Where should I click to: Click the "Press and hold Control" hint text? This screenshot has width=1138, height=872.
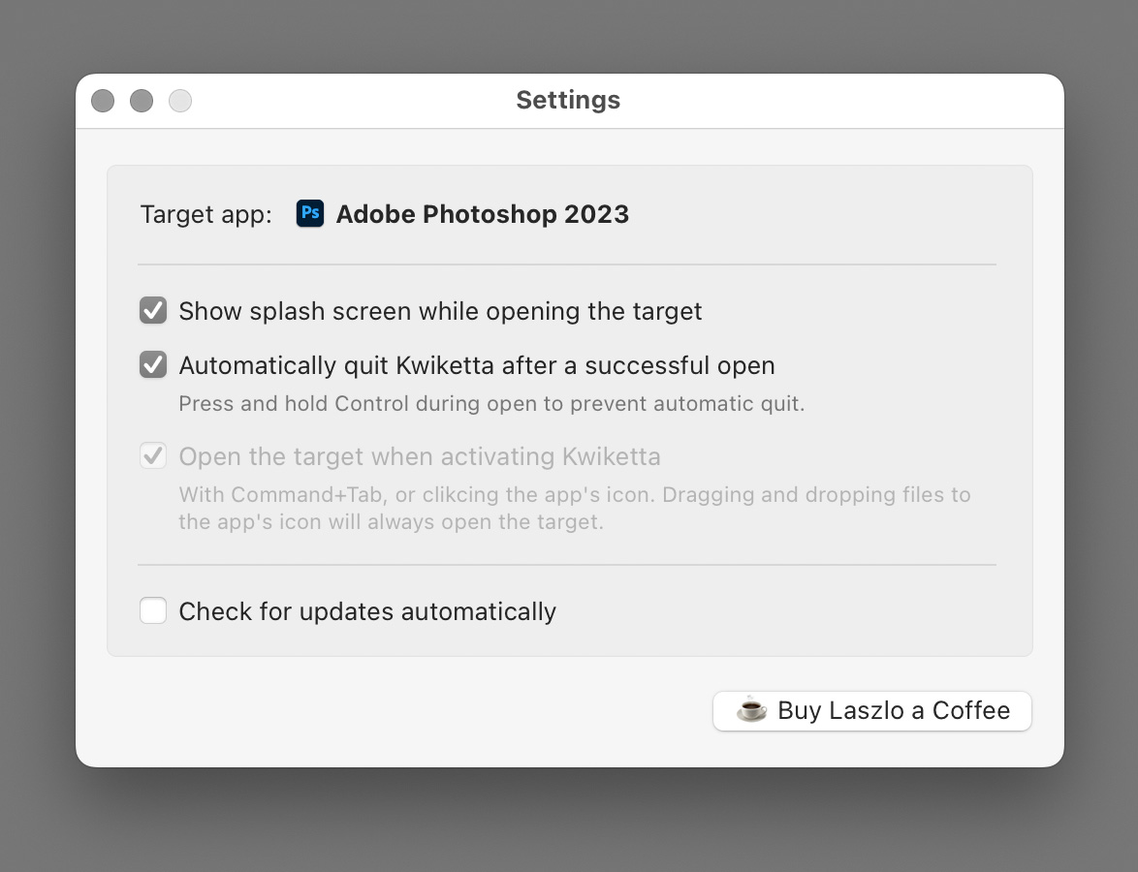click(x=491, y=403)
